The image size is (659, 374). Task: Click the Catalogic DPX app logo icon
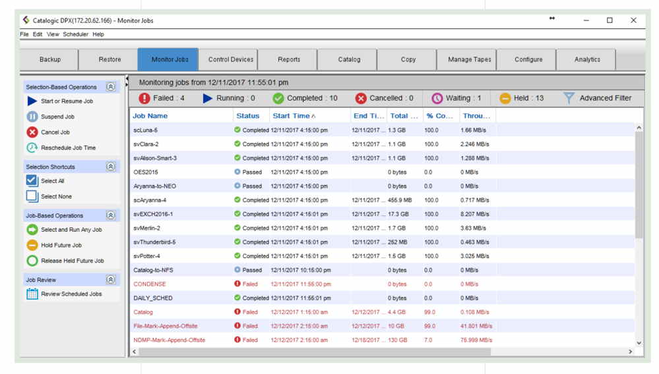point(26,20)
